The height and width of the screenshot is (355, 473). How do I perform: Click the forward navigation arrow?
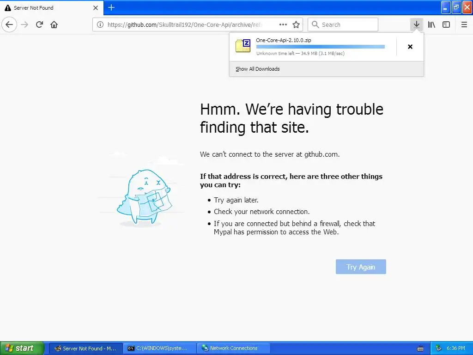click(x=25, y=24)
